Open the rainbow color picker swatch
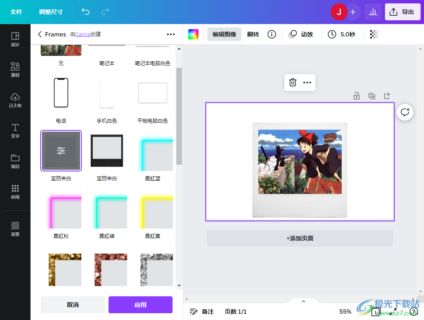The image size is (424, 320). pyautogui.click(x=193, y=34)
